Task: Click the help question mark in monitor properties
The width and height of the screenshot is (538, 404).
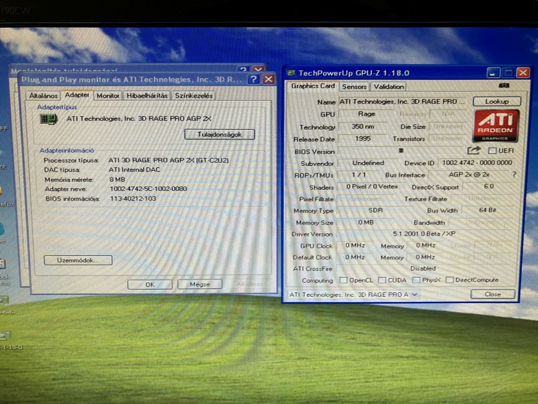Action: tap(254, 79)
